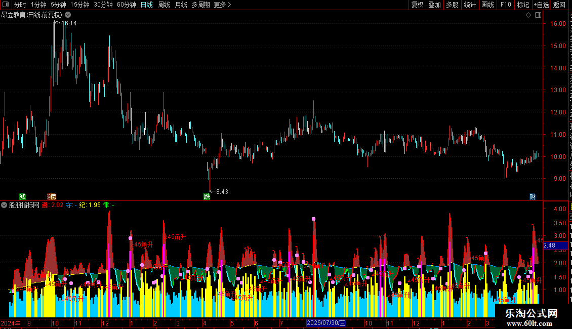Select the 15分钟 period tab

(x=80, y=5)
